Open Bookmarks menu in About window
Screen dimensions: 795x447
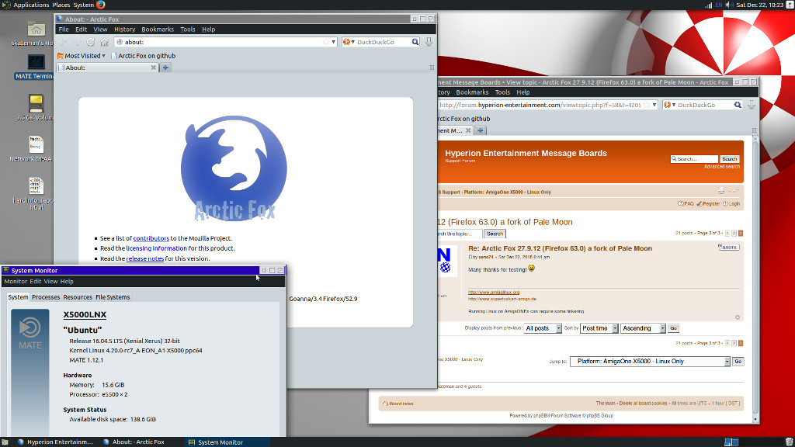[x=158, y=29]
